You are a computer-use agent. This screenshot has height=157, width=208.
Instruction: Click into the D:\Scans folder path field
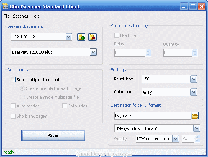(152, 115)
